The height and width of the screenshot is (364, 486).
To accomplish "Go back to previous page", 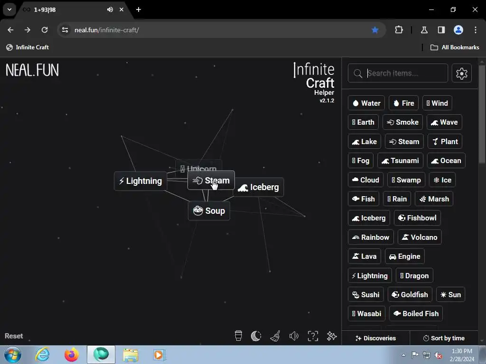I will tap(10, 30).
